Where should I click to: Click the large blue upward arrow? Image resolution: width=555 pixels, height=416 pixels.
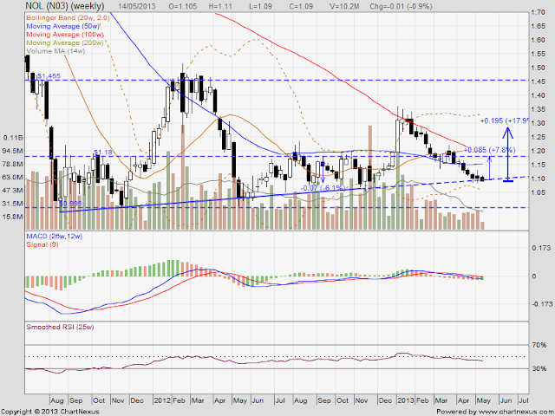508,154
